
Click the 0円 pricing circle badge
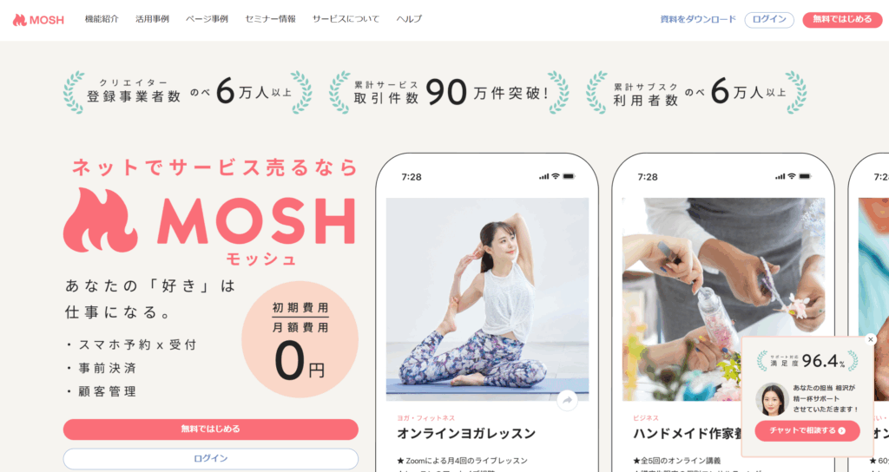click(300, 339)
